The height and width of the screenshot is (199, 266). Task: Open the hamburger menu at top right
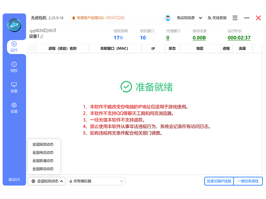[235, 18]
